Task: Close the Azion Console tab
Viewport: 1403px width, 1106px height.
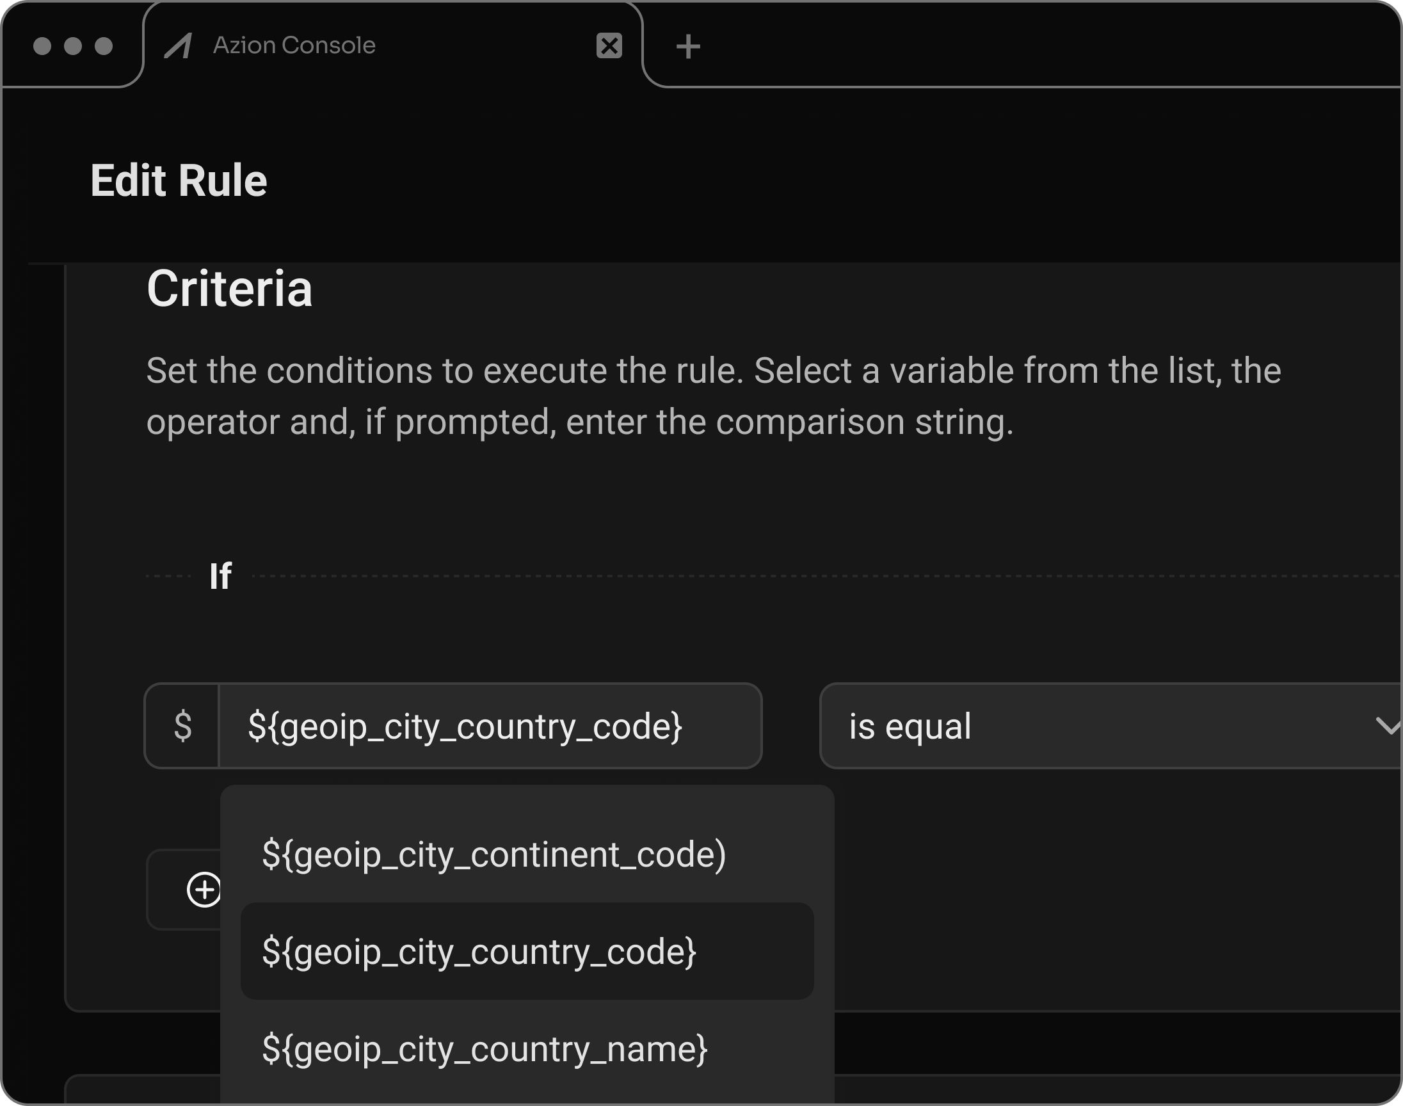Action: 609,46
